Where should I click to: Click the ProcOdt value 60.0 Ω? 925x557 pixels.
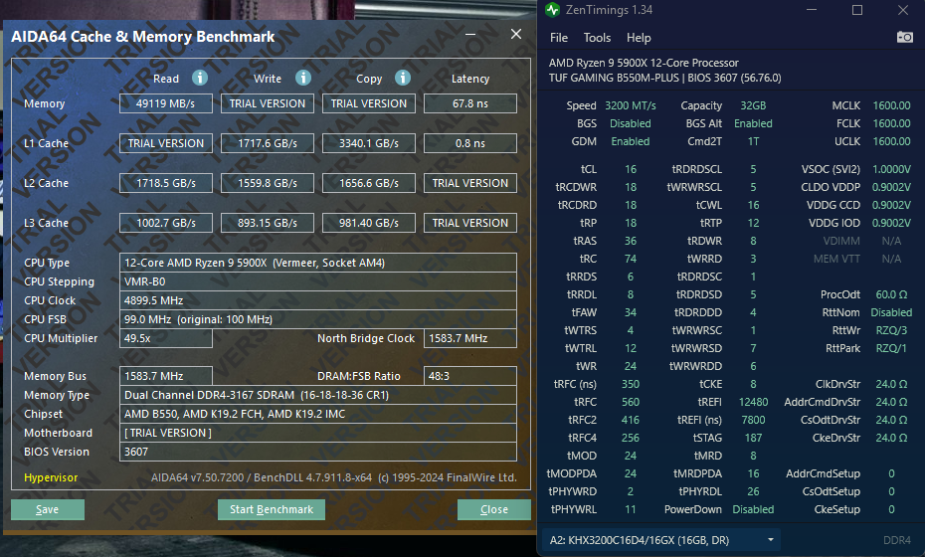[891, 294]
